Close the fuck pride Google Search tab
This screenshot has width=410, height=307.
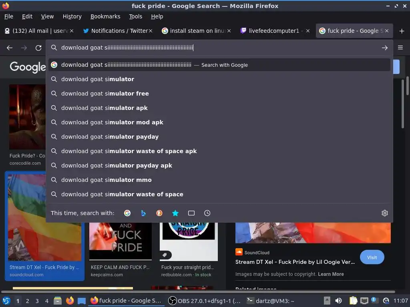[387, 31]
